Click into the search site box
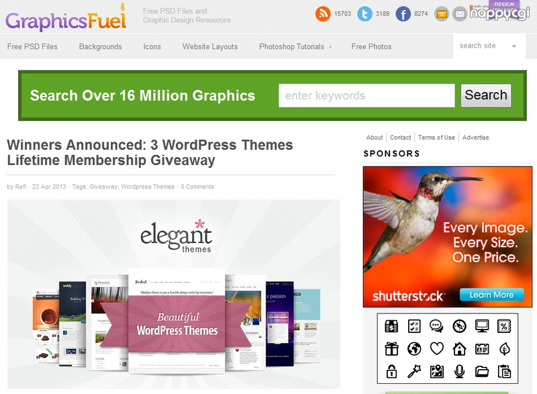 tap(481, 46)
